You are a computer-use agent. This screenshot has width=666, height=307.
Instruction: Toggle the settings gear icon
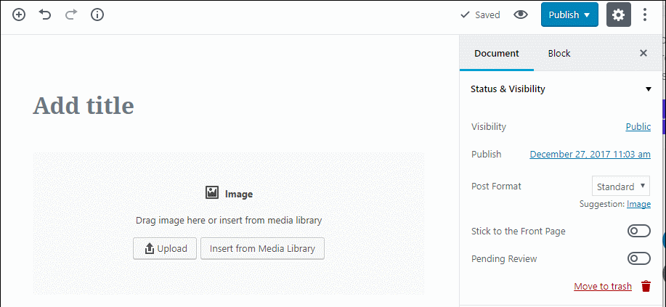619,15
